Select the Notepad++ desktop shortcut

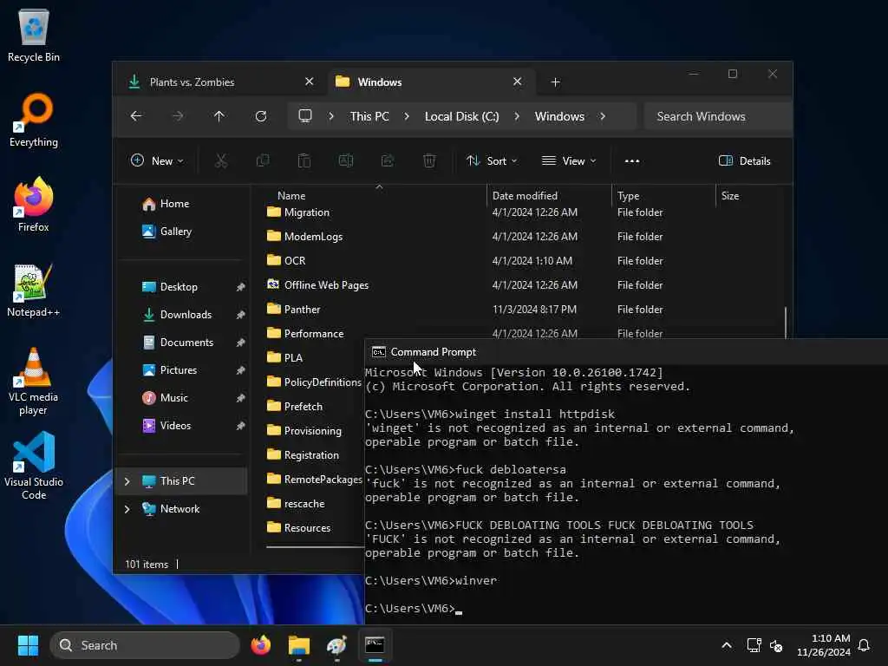click(x=34, y=290)
